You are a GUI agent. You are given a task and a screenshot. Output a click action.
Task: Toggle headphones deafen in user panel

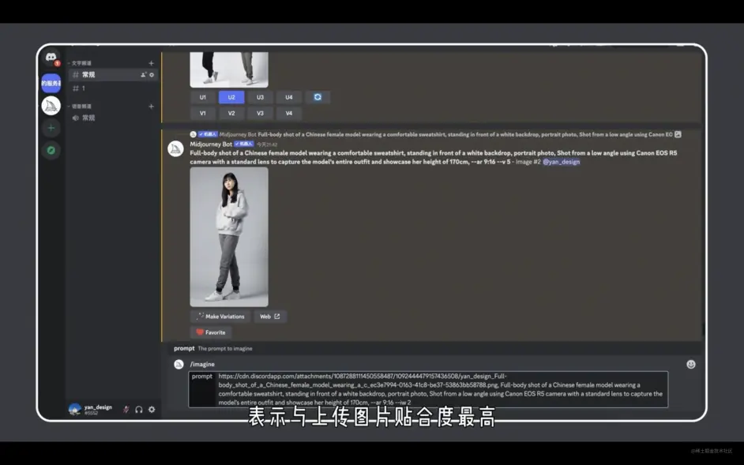point(139,410)
